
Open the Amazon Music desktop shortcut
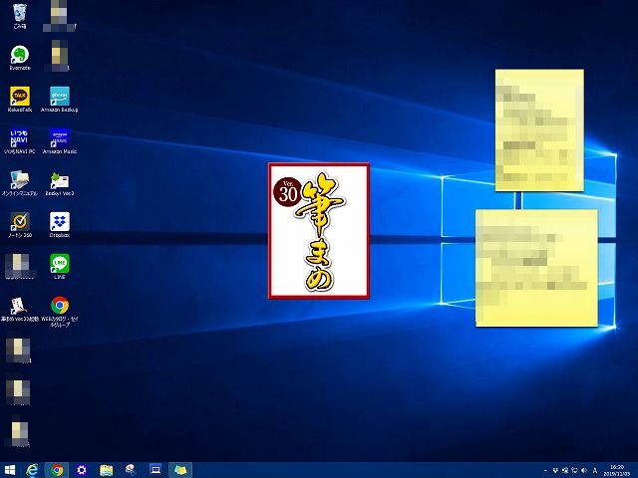pos(60,141)
